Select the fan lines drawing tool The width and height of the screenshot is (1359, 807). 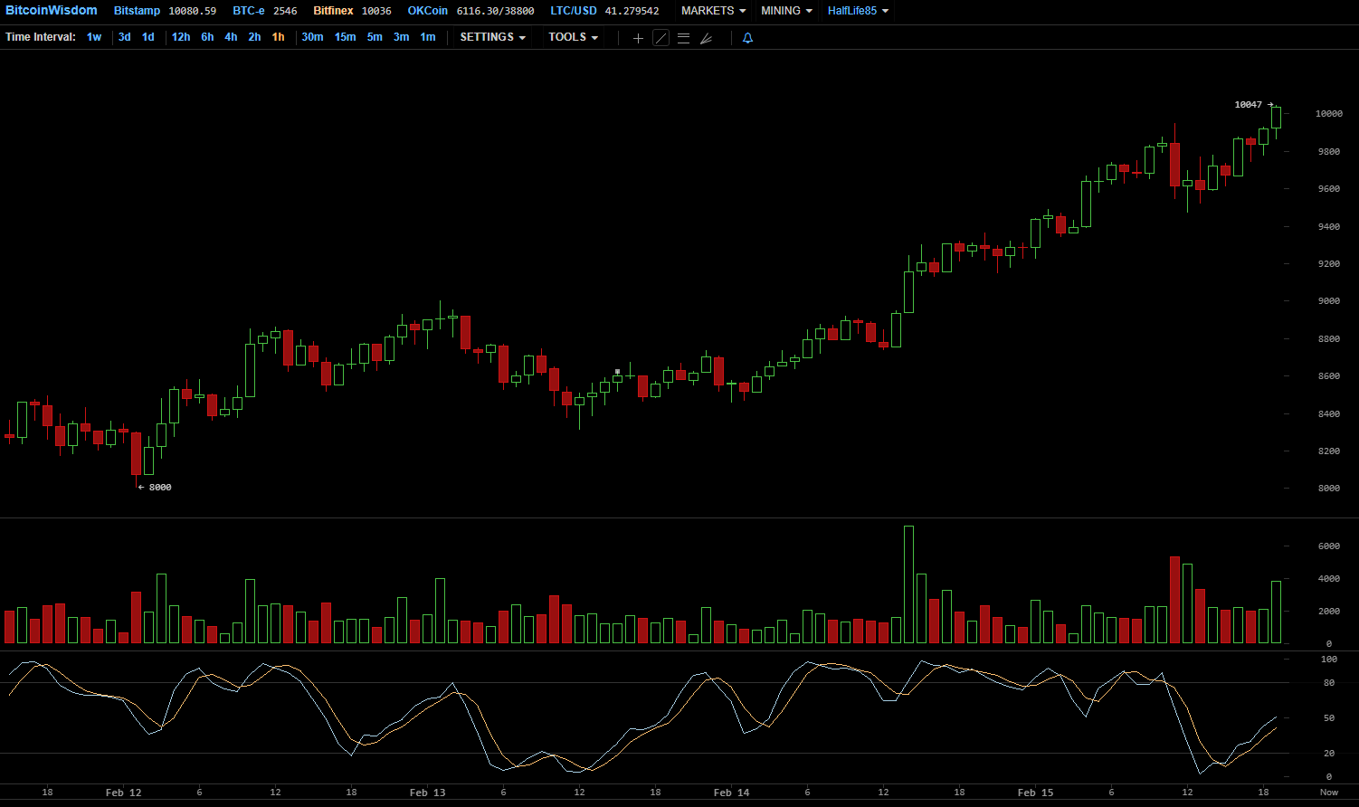click(707, 38)
